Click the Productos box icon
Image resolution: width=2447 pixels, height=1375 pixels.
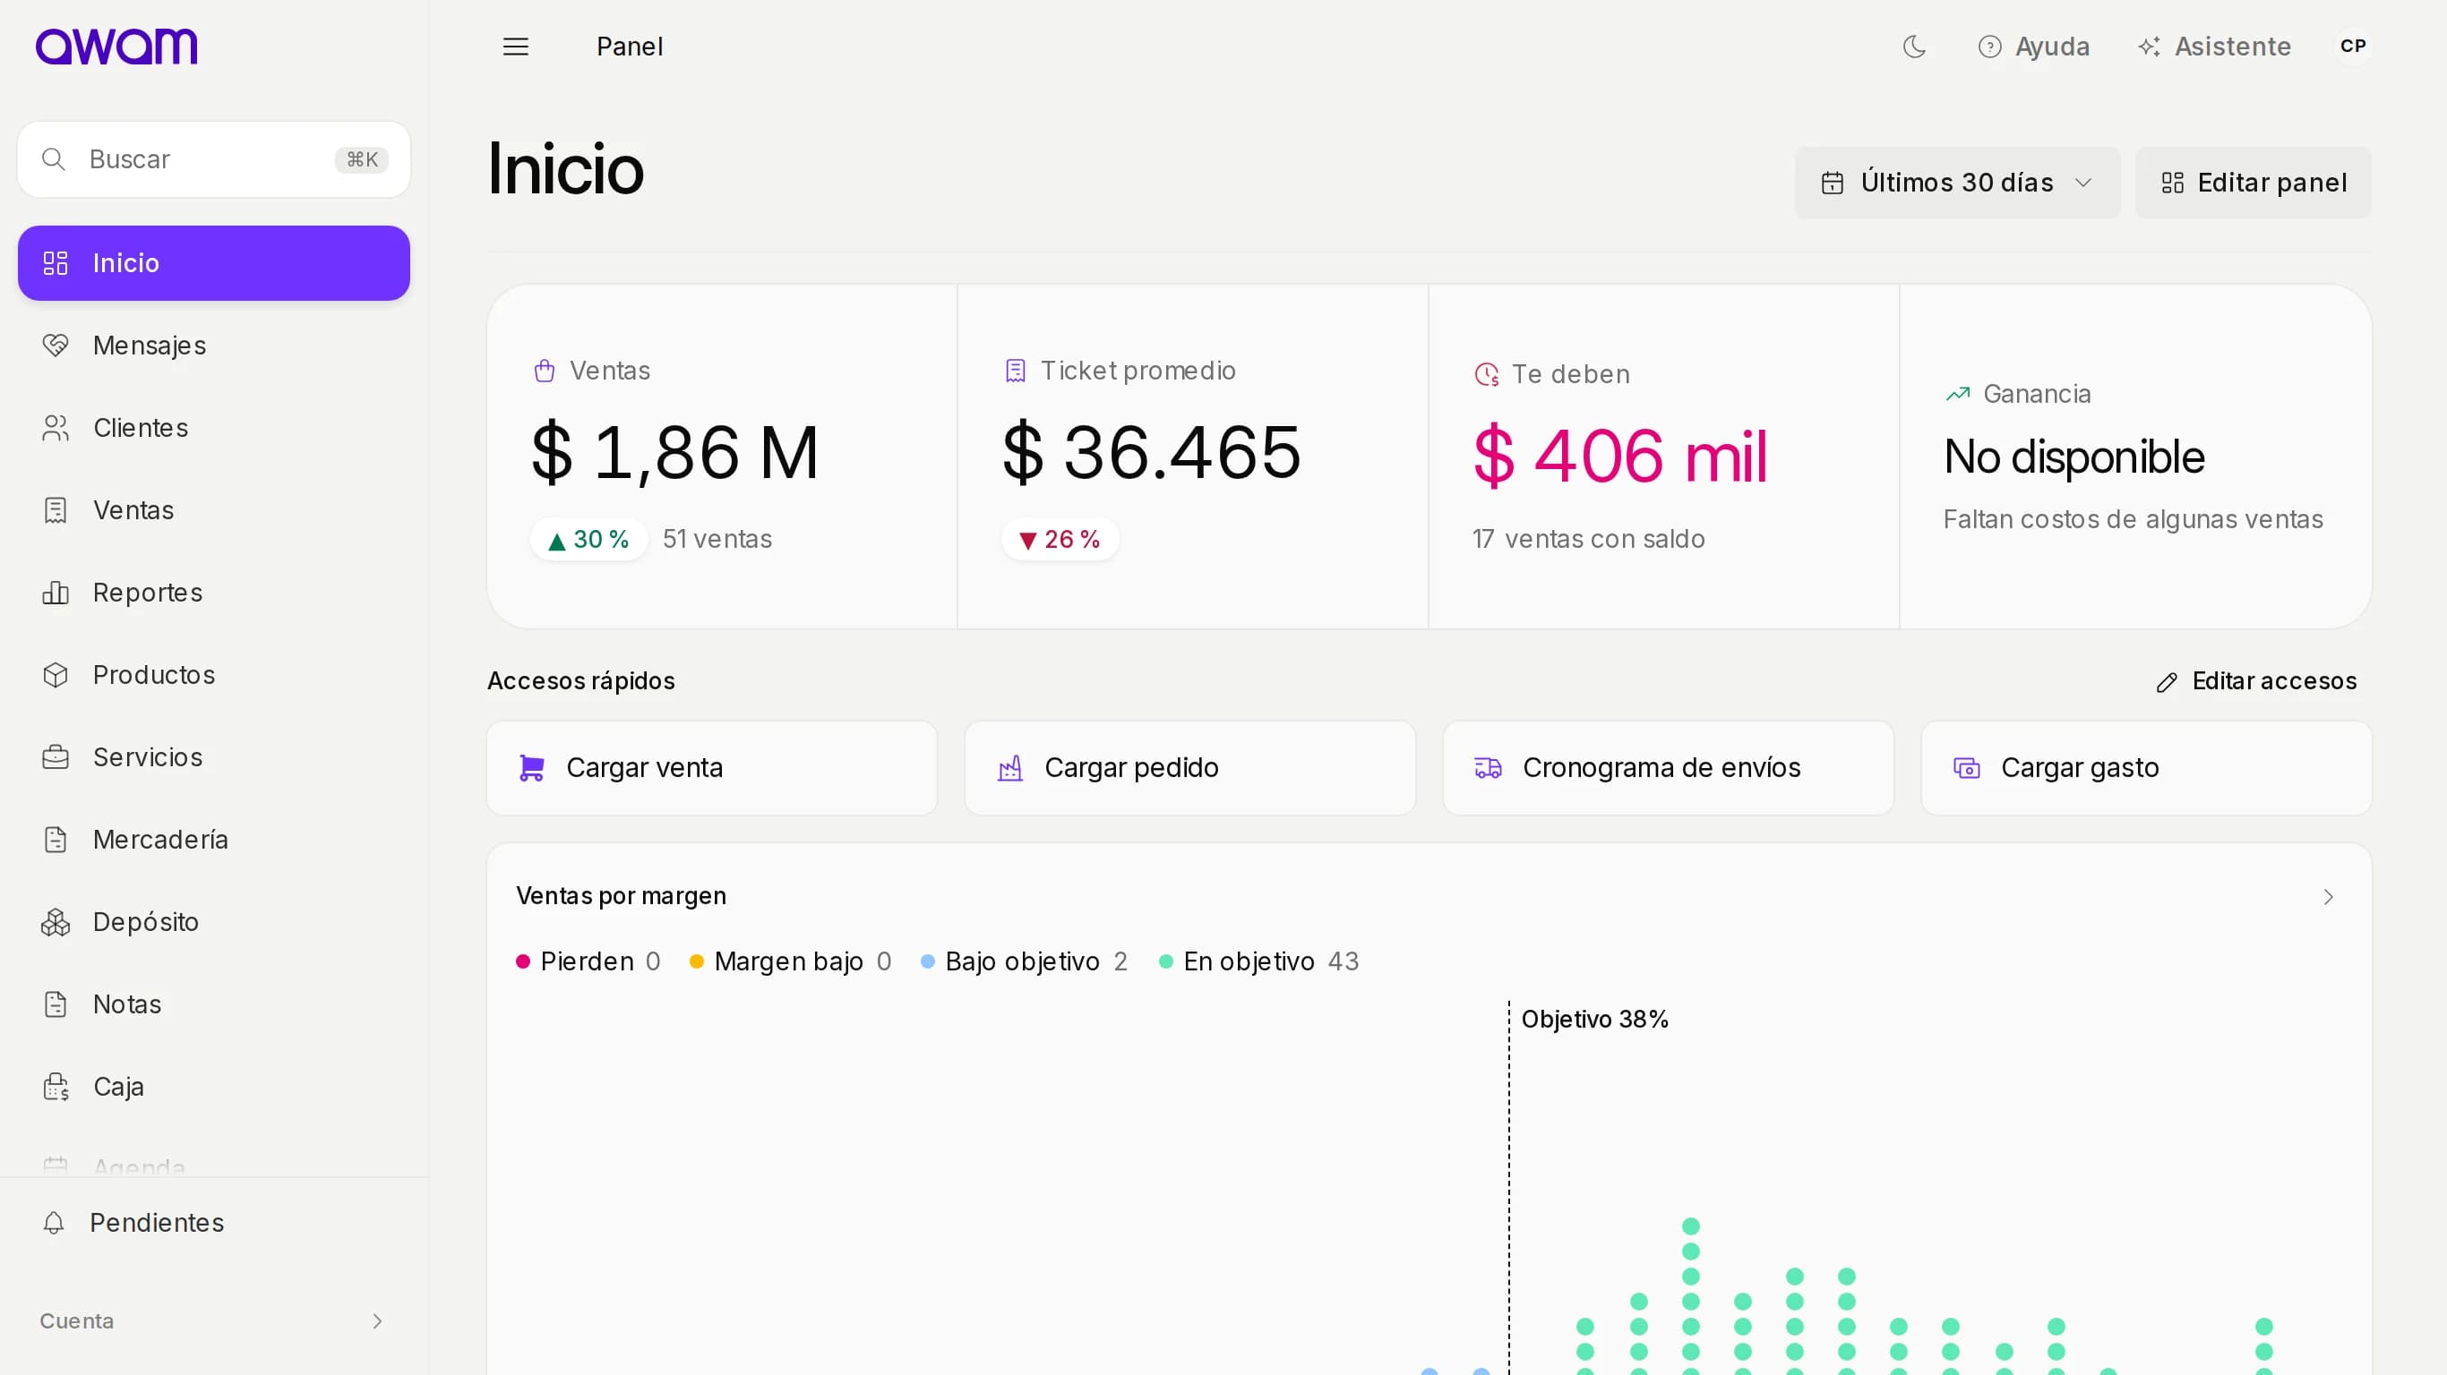coord(56,675)
